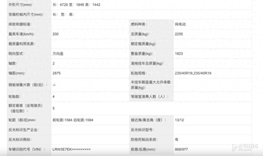
Task: Click the 准拖挂车总质量(kg) label
Action: coord(147,64)
